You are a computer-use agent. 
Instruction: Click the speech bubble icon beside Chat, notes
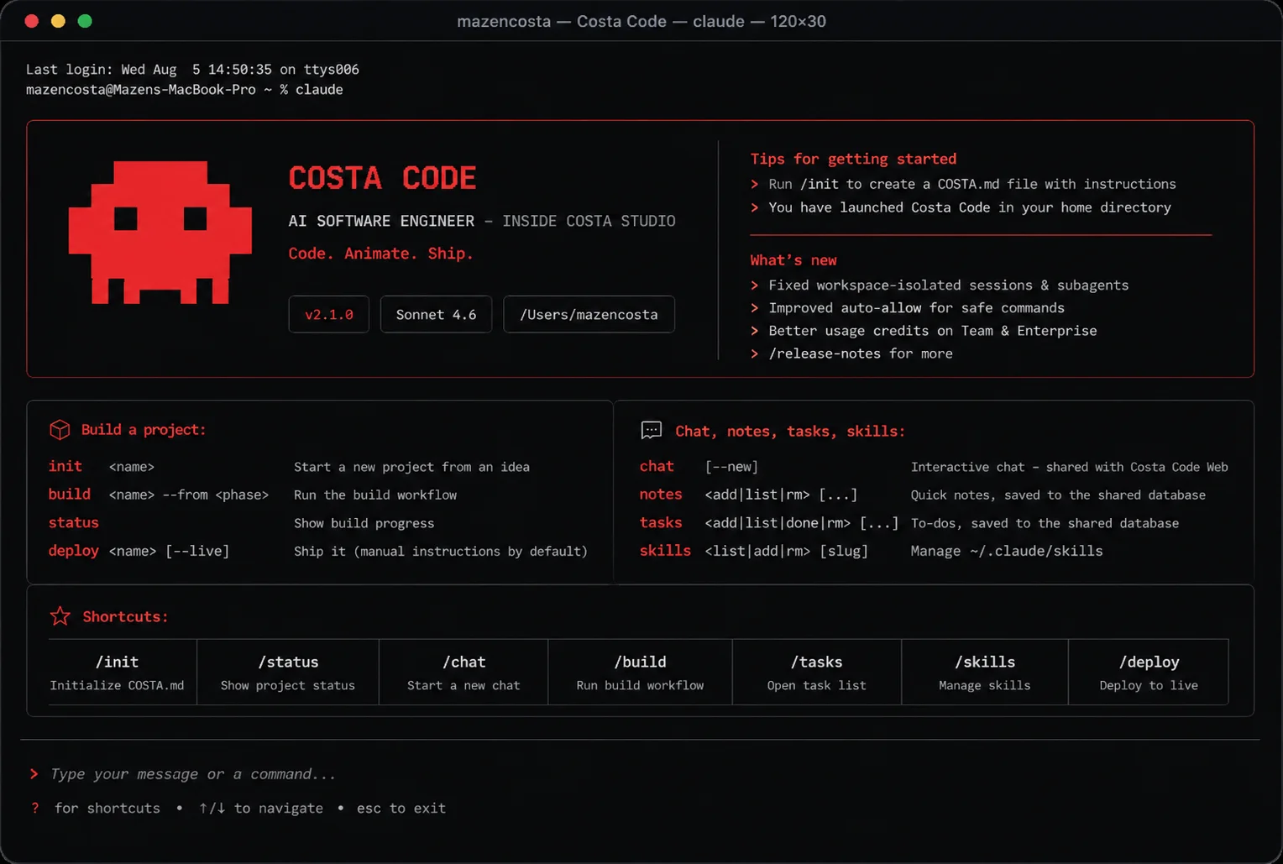[x=652, y=431]
